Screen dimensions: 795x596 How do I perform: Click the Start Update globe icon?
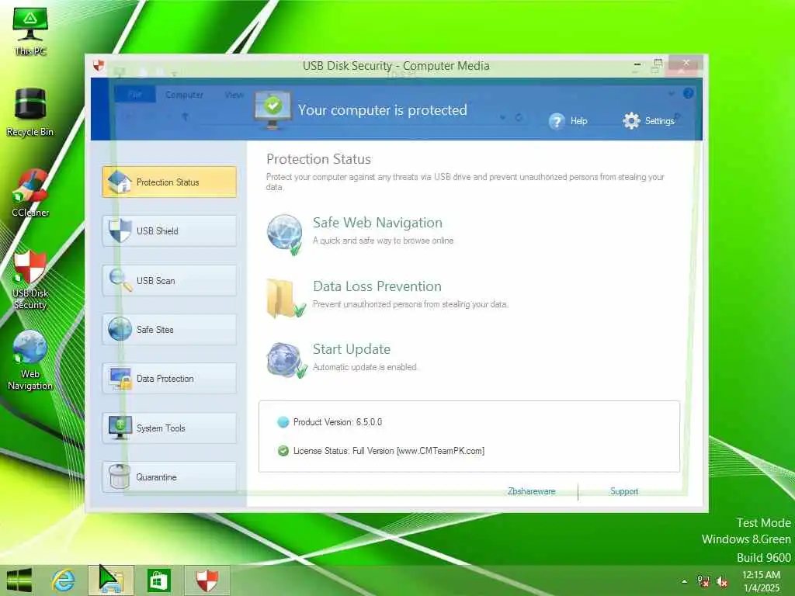click(x=286, y=360)
